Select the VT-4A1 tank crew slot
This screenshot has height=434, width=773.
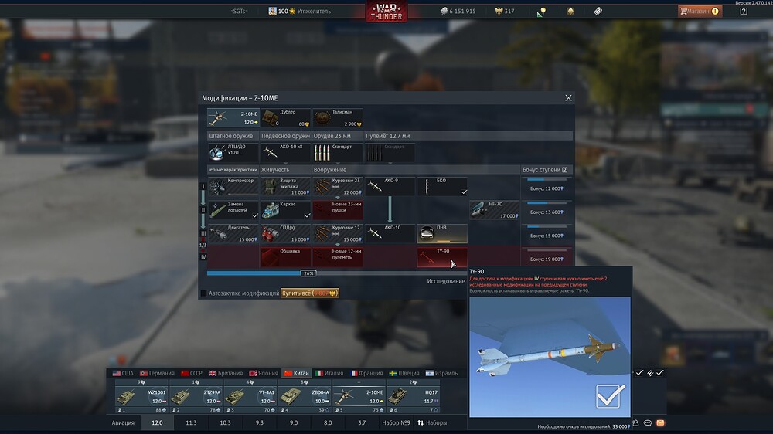point(250,396)
